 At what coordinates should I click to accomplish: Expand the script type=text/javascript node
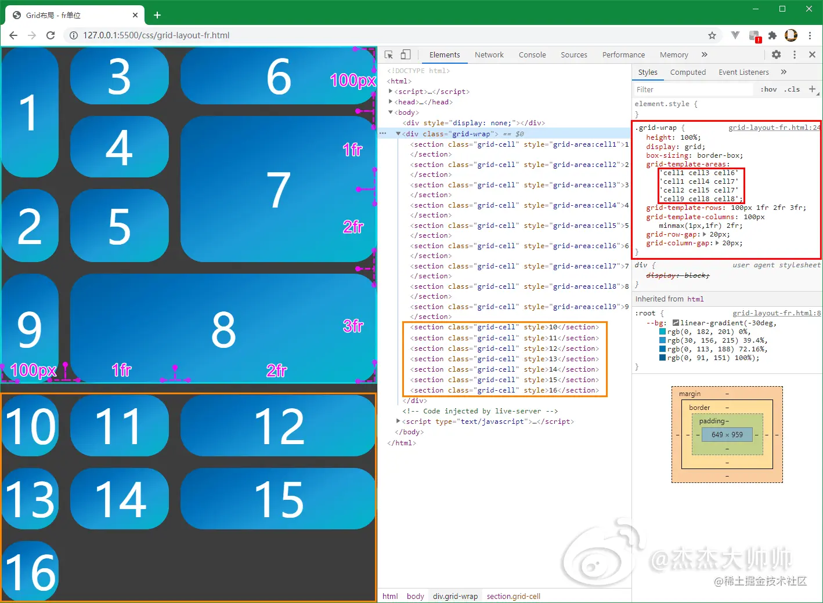pos(398,422)
